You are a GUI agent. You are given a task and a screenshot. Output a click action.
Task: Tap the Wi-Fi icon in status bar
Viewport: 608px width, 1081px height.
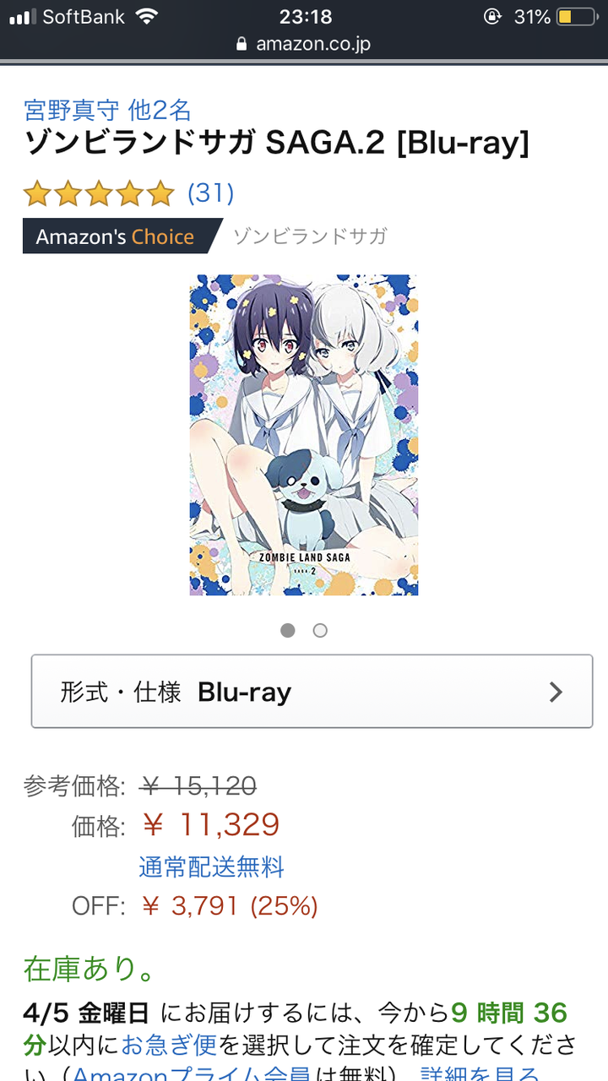(146, 16)
